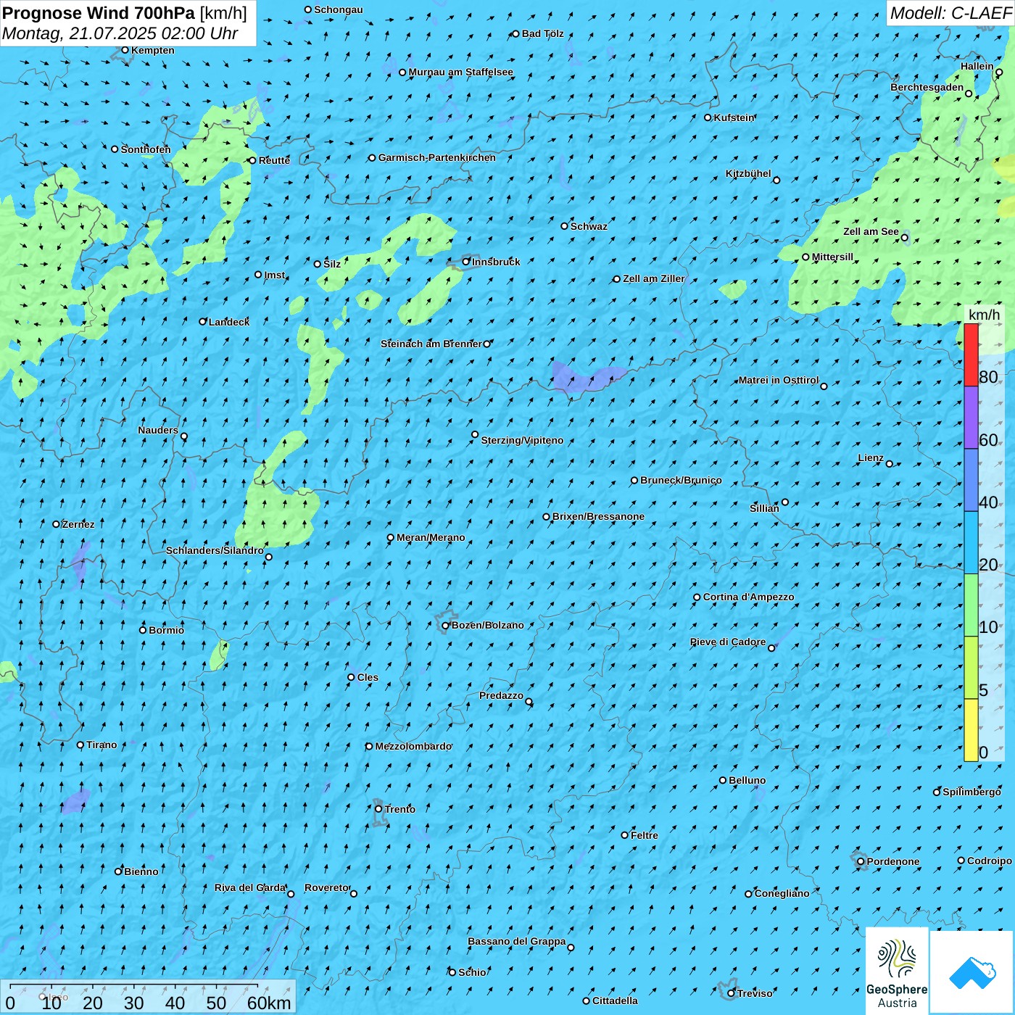Click the yellow 0 km/h legend swatch

coord(971,730)
